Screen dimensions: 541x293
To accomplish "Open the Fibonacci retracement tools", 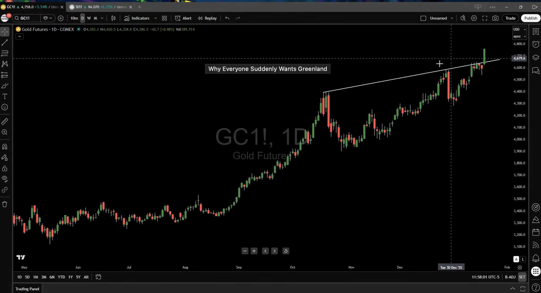I will pyautogui.click(x=5, y=53).
